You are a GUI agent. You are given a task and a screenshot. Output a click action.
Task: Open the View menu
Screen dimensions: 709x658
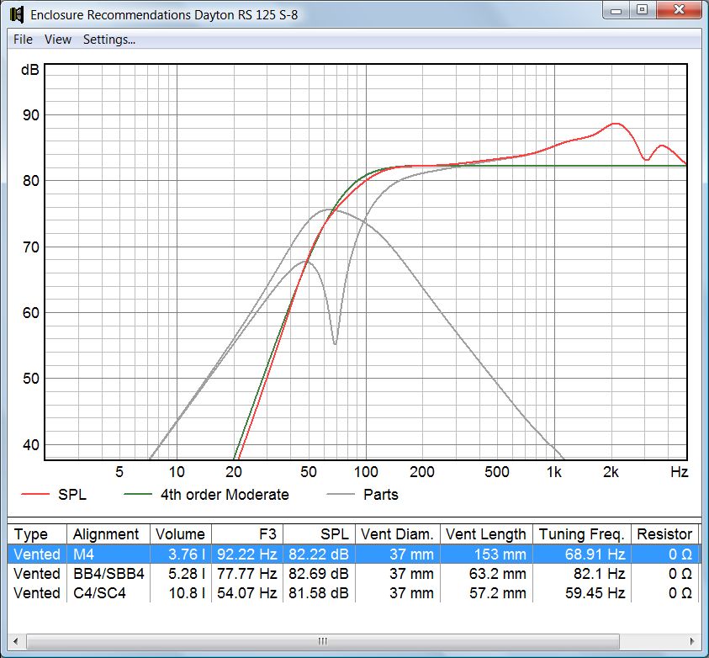tap(57, 39)
